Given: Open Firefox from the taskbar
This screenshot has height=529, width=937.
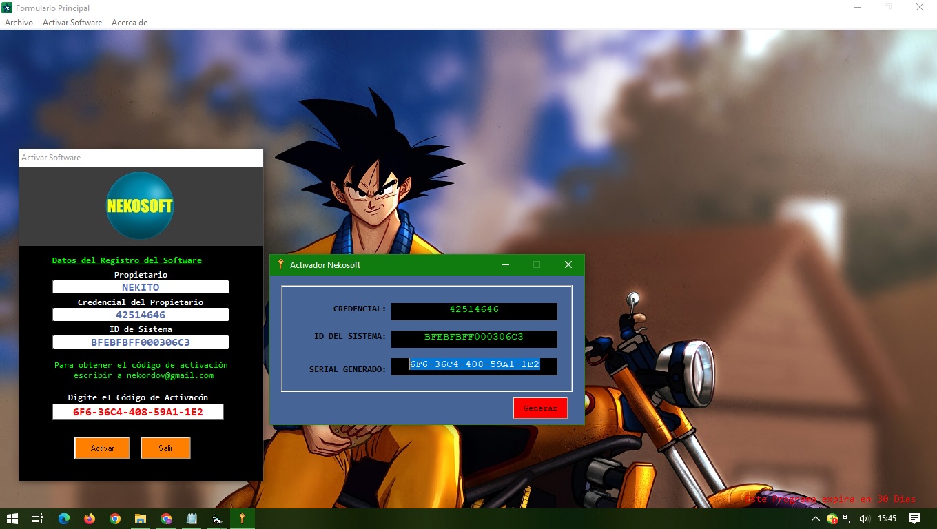Looking at the screenshot, I should click(x=90, y=519).
